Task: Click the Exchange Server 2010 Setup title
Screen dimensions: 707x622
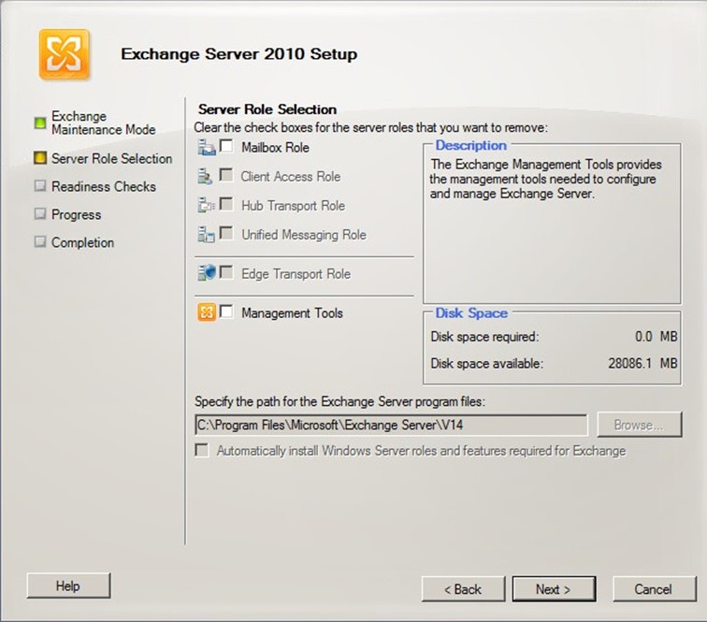Action: coord(239,54)
